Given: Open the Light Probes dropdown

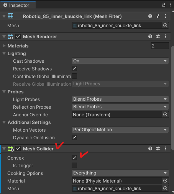Looking at the screenshot, I should tap(120, 99).
